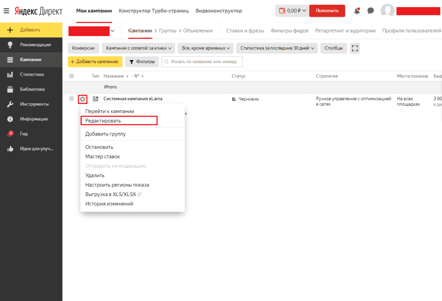Open Статистика за последние 30 дней dropdown
This screenshot has height=301, width=442.
coord(277,48)
